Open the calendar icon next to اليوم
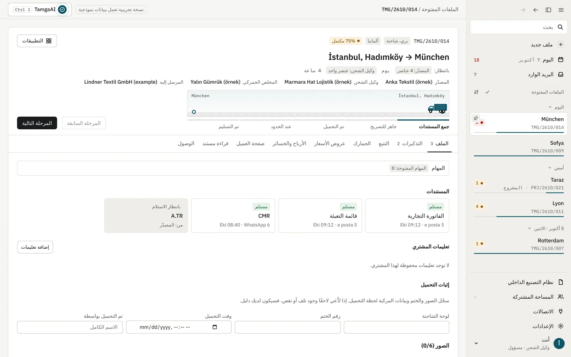Screen dimensions: 571x357 coord(561,59)
